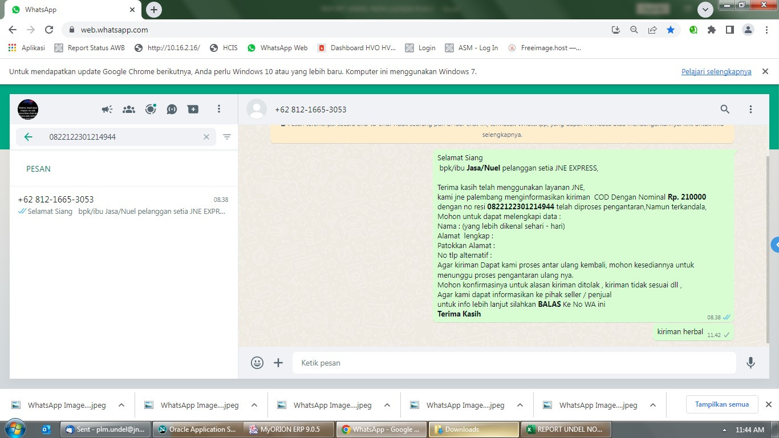779x438 pixels.
Task: Open Dashboard HVO bookmark
Action: click(356, 48)
